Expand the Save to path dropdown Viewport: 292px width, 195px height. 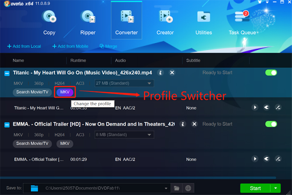[x=166, y=188]
